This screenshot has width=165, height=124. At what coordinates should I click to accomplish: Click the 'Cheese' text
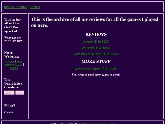(9, 112)
